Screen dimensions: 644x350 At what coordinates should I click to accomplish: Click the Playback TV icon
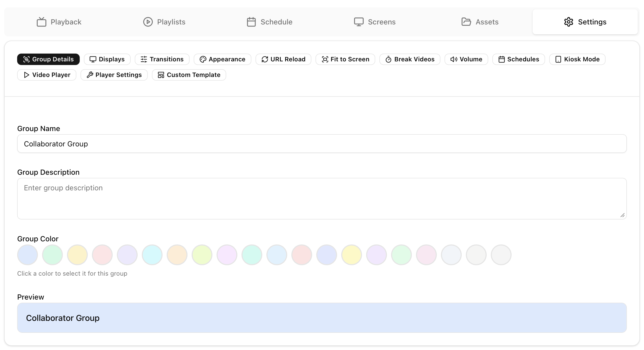tap(41, 22)
